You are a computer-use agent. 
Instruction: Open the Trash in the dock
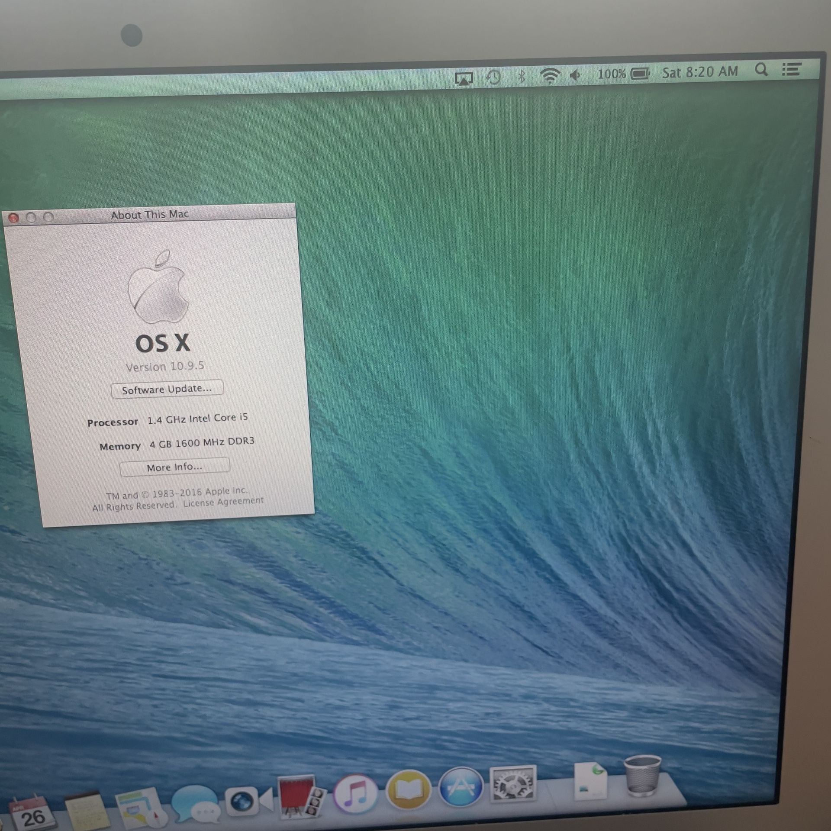(642, 776)
